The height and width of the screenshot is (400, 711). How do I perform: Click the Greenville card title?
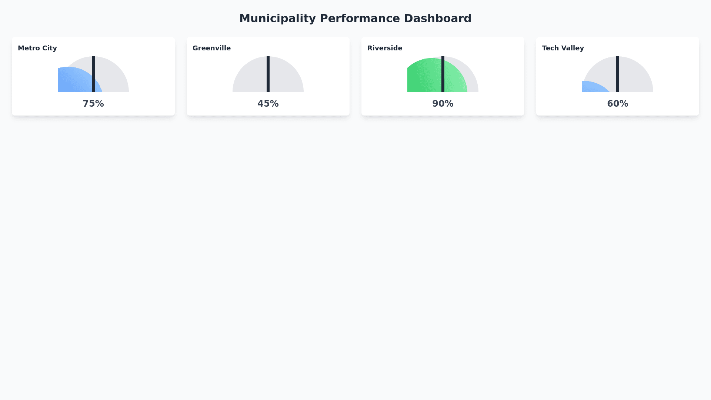coord(211,48)
